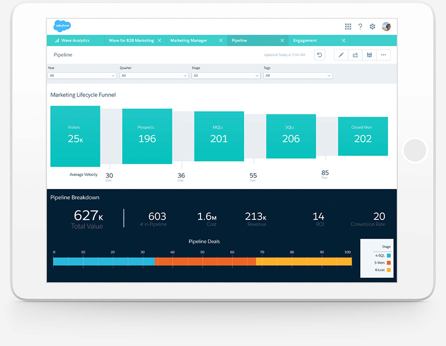Screen dimensions: 446x346
Task: Open the user profile avatar
Action: 386,26
